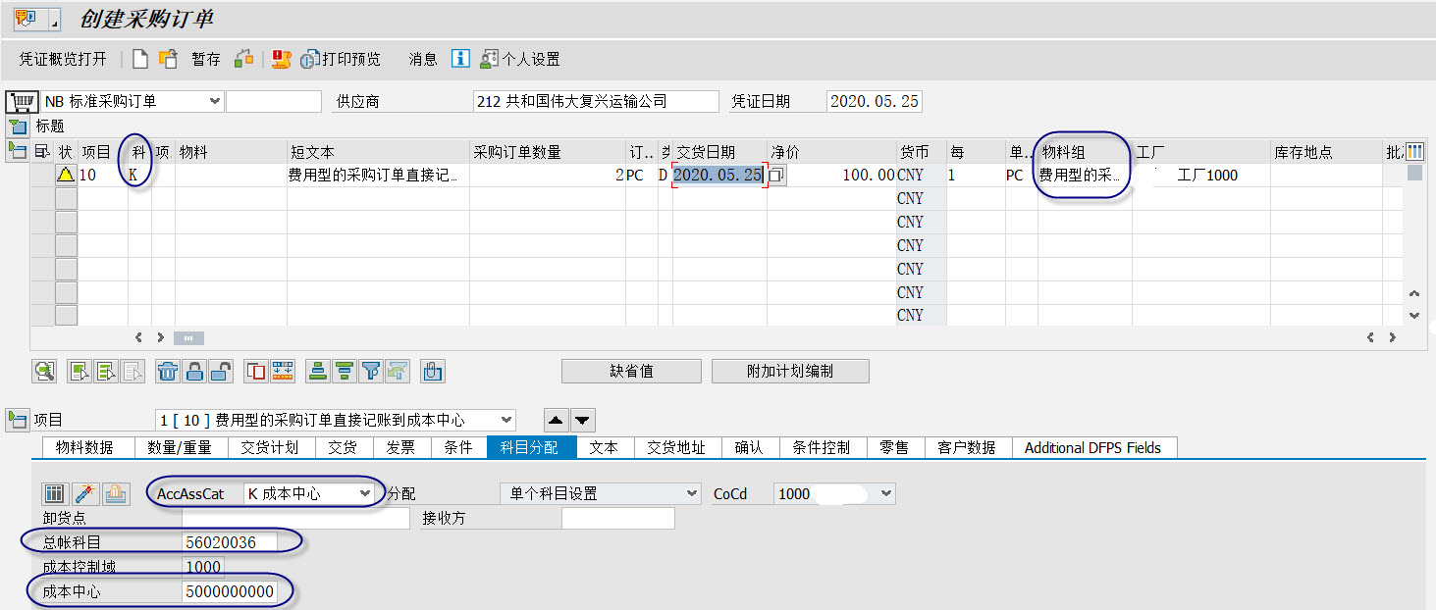Click the blue information icon beside 消息
Screen dimensions: 1436x610
click(x=459, y=59)
